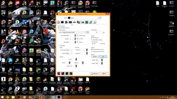Open the keyboard Hotkey settings tab
The image size is (177, 99).
(70, 22)
